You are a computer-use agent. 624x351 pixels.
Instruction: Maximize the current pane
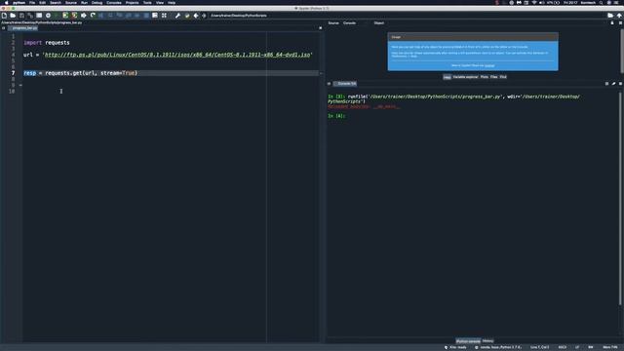click(x=155, y=16)
